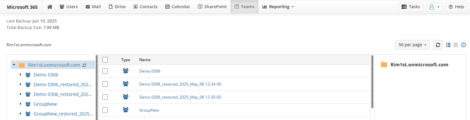Screen dimensions: 470x120
Task: Select GroupNew in the tree panel
Action: point(45,104)
